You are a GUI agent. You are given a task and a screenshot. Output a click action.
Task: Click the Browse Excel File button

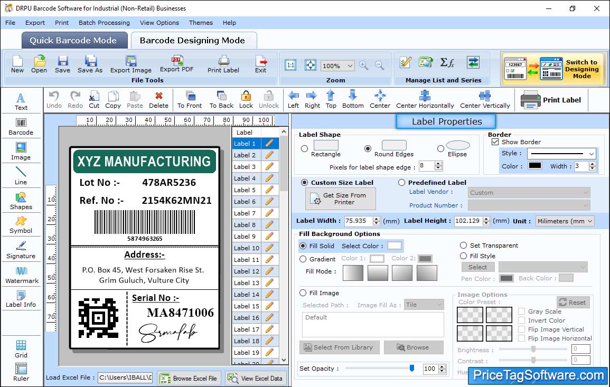(x=190, y=378)
